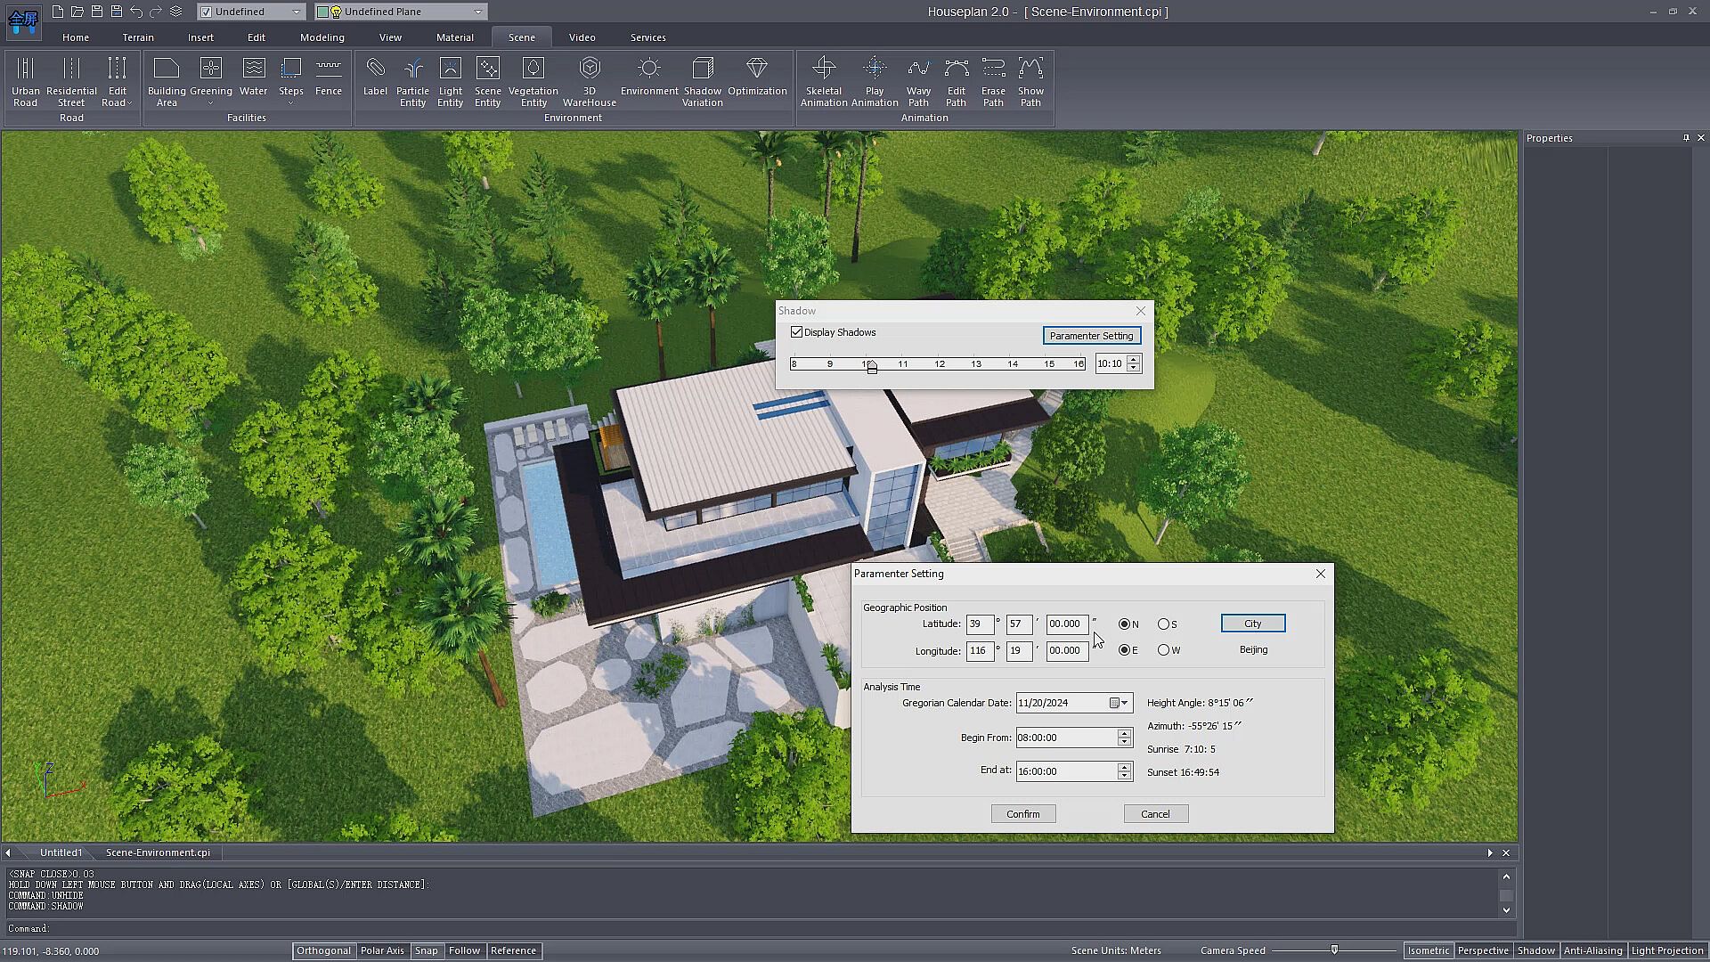Click the City button

[x=1252, y=624]
